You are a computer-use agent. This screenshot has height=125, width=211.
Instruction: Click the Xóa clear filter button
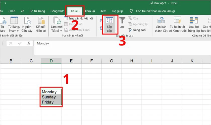[133, 18]
